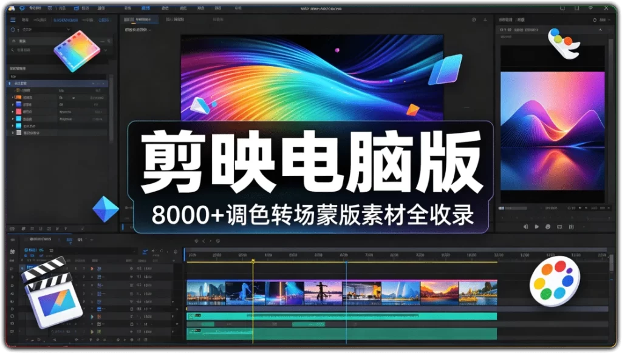Click the large orange swatch in the media list
Image resolution: width=622 pixels, height=353 pixels.
coord(18,97)
